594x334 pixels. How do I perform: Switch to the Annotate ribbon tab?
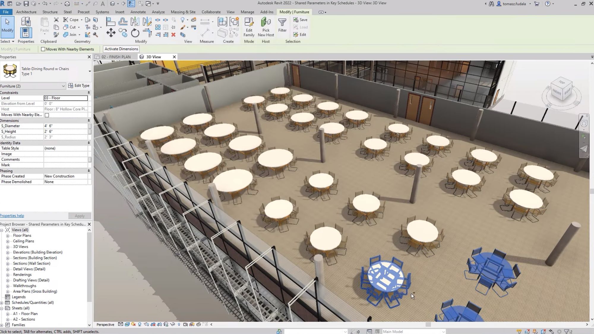coord(138,12)
